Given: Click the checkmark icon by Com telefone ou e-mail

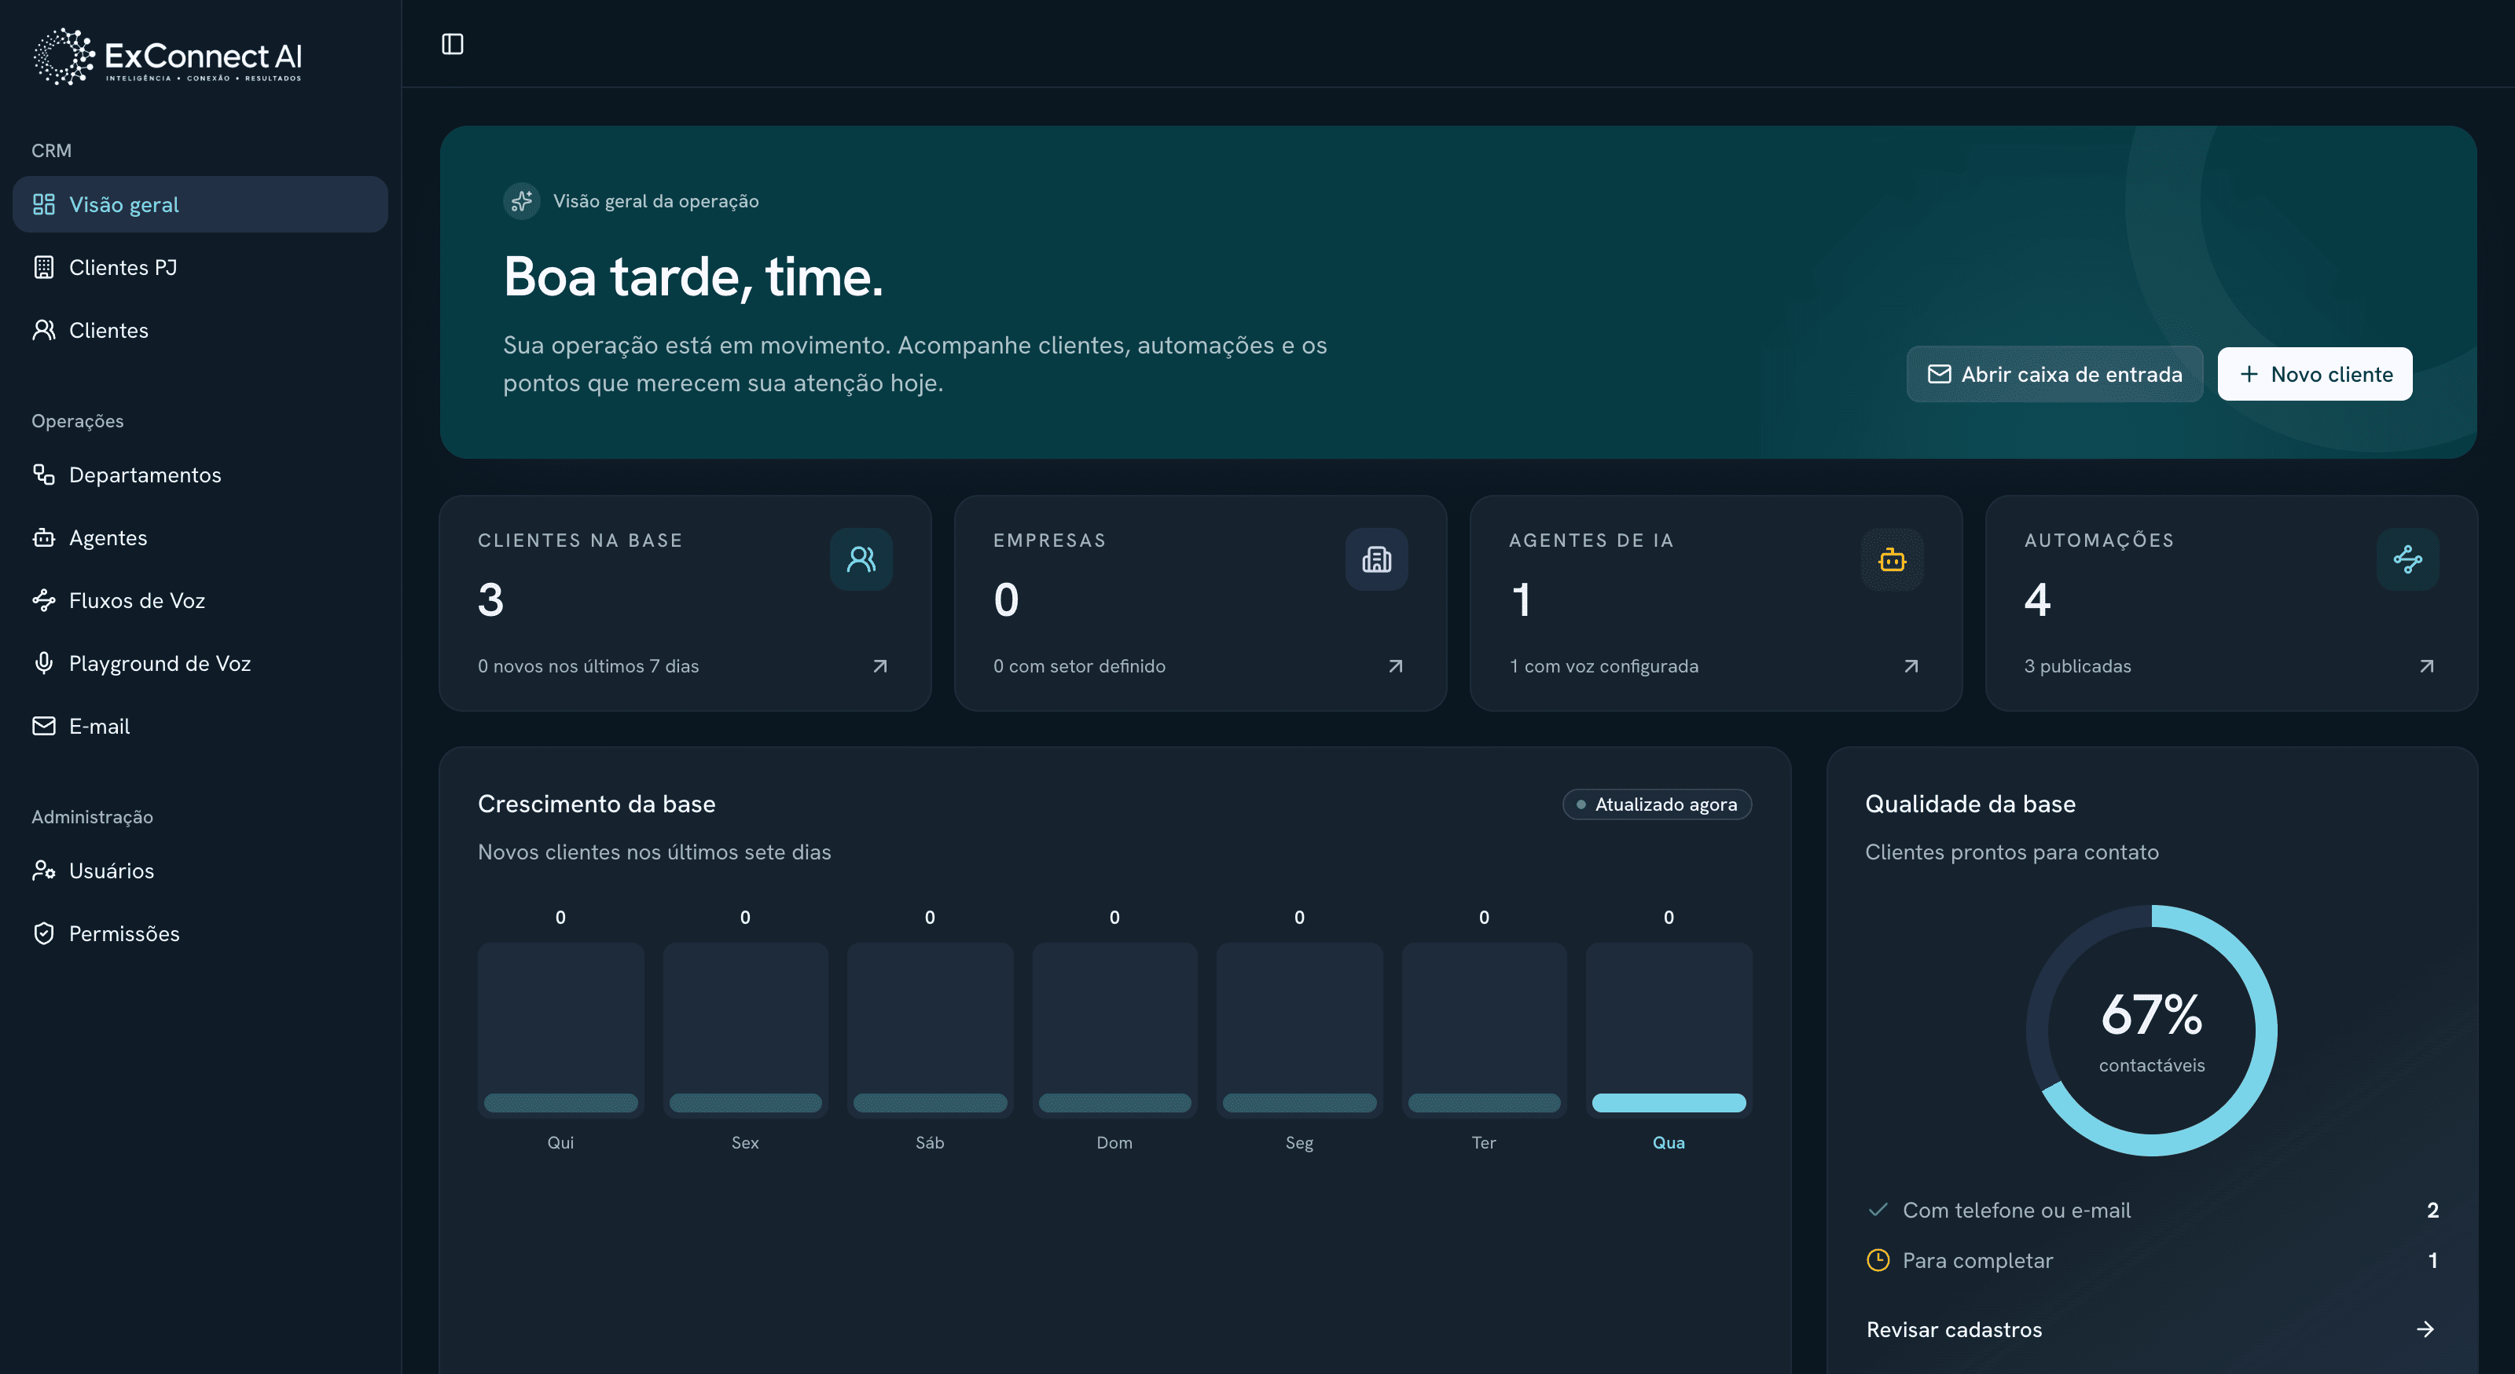Looking at the screenshot, I should coord(1878,1210).
